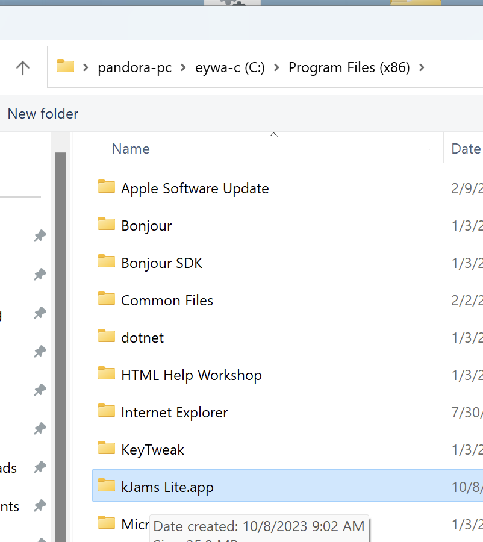Click the navigation pane vertical scrollbar

[60, 347]
